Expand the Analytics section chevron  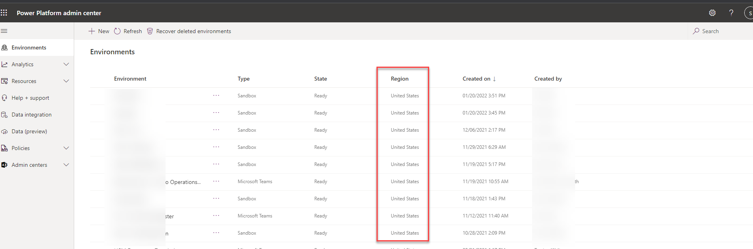(x=66, y=64)
